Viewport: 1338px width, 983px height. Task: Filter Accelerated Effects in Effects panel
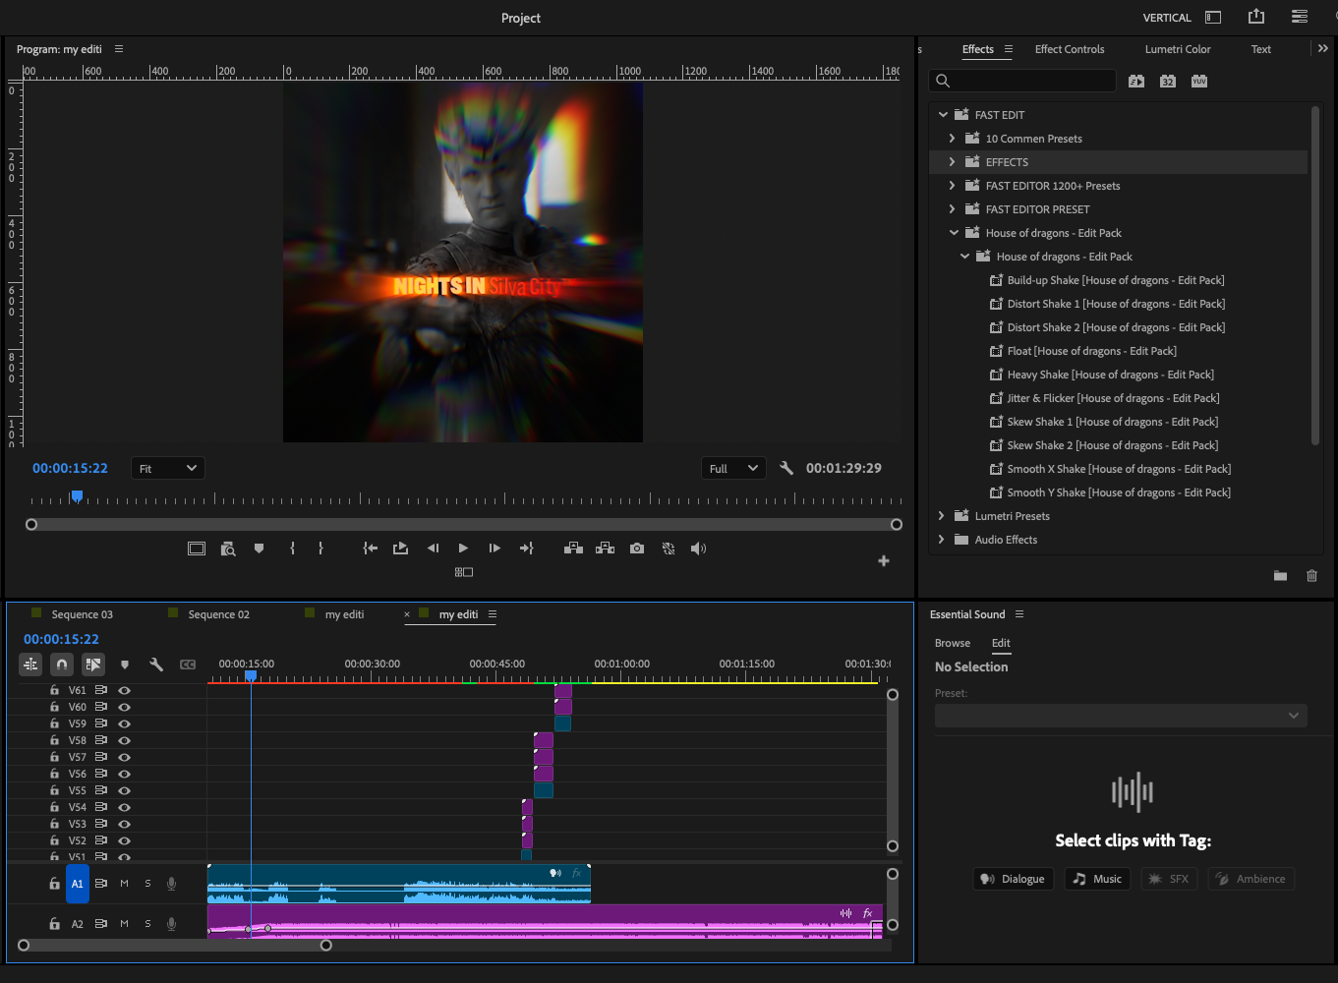tap(1136, 82)
